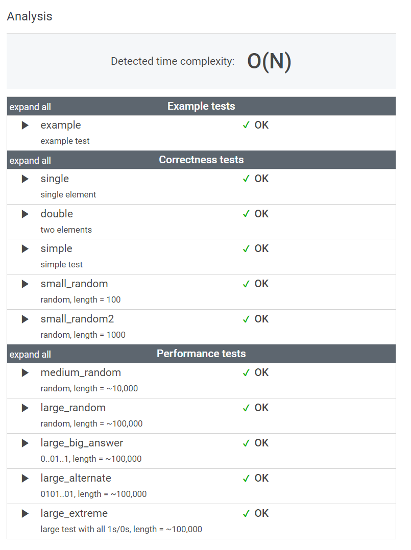Click expand all in Performance tests header

pos(30,355)
